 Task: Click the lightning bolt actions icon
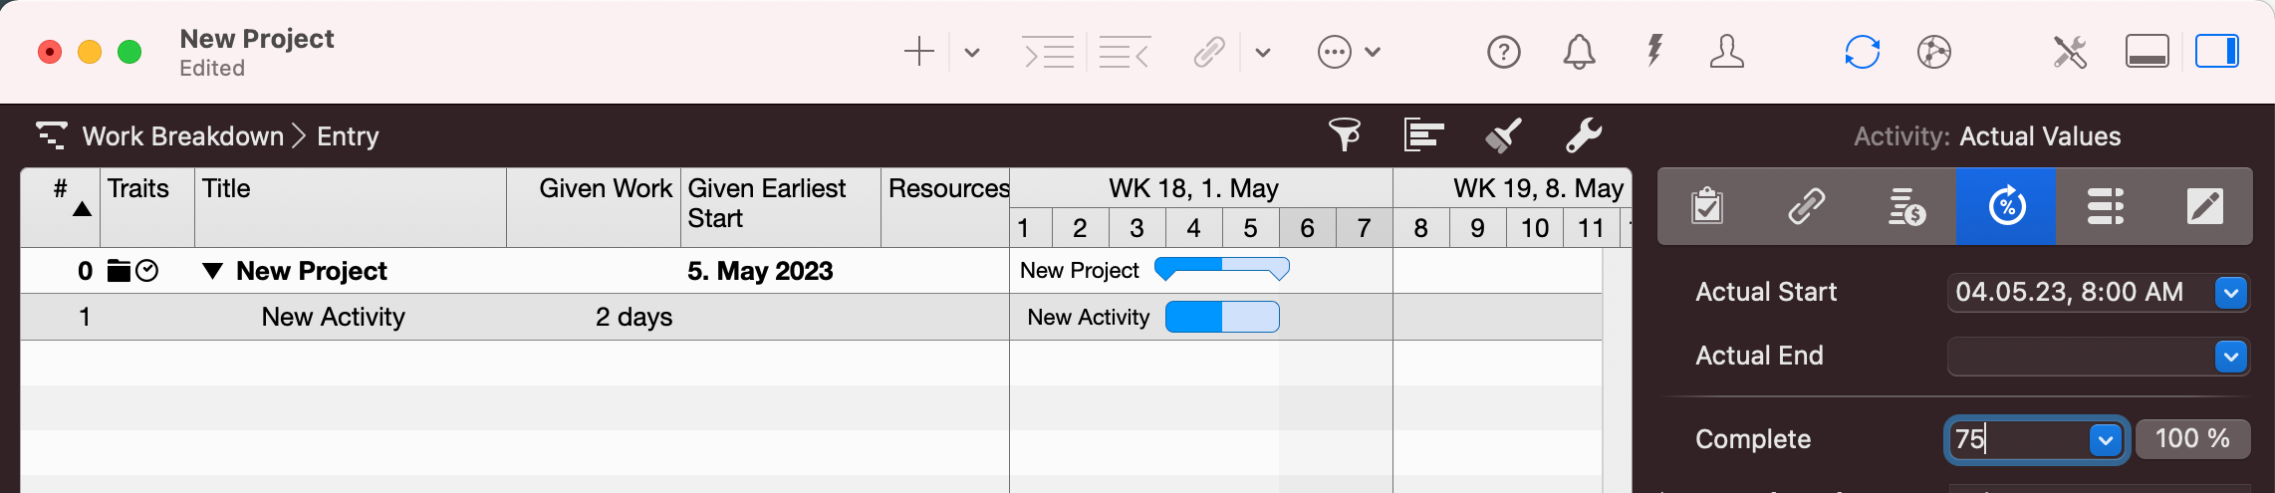[x=1654, y=51]
